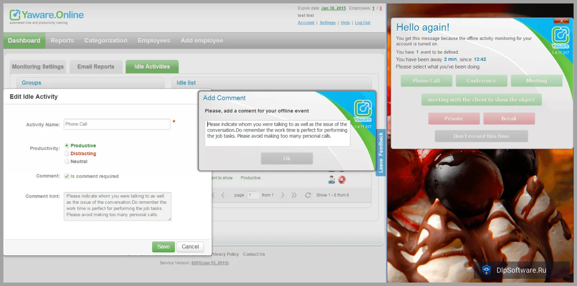This screenshot has width=577, height=286.
Task: Choose Private activity button
Action: 454,119
